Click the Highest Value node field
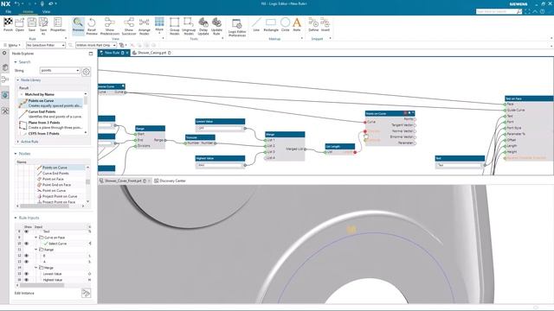554x311 pixels. pos(220,165)
